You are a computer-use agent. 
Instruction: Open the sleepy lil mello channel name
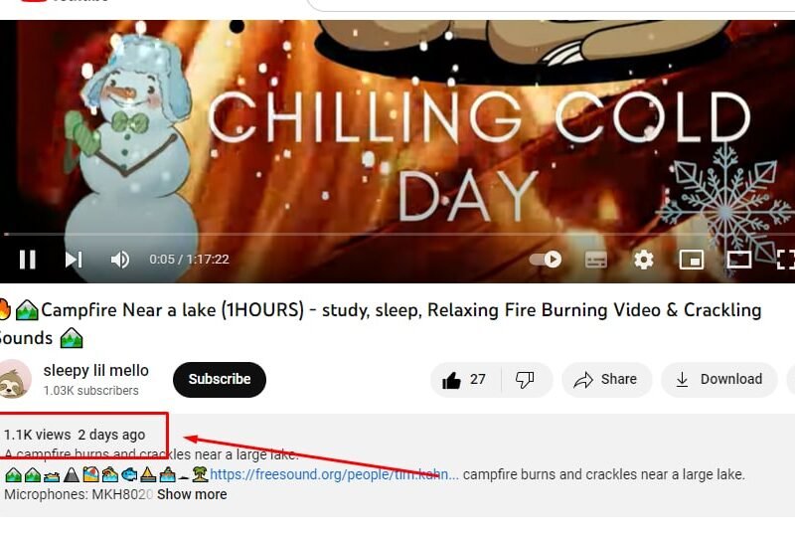(95, 371)
